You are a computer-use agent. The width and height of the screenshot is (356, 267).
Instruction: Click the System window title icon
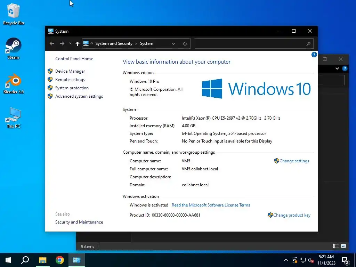(51, 31)
